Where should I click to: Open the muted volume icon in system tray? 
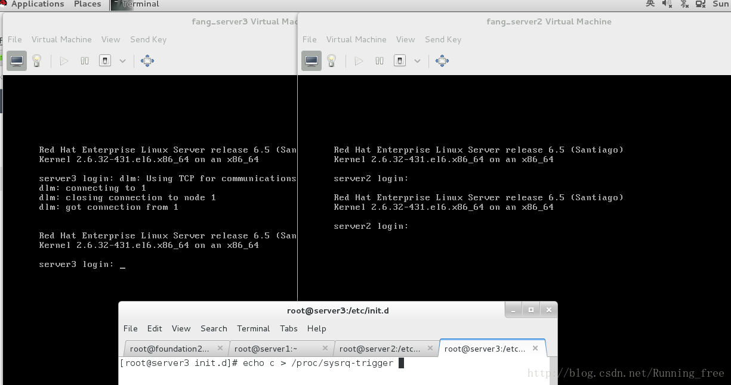[668, 4]
